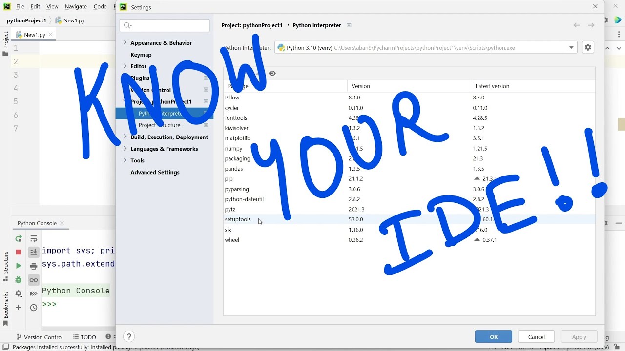Expand the Tools settings section
This screenshot has height=351, width=625.
click(125, 160)
